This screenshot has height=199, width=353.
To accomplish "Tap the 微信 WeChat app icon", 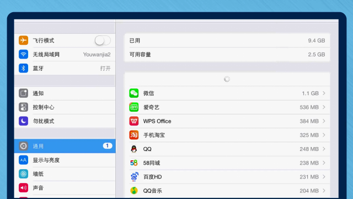I will point(134,93).
